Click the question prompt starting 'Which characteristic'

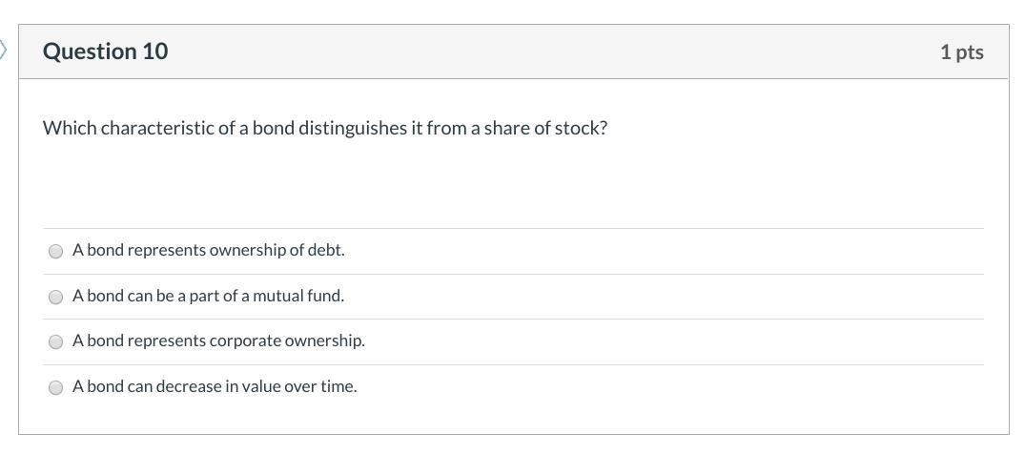324,128
